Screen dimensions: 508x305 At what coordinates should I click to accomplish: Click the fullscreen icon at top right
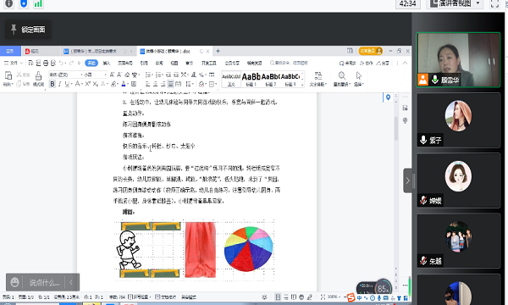tap(494, 3)
